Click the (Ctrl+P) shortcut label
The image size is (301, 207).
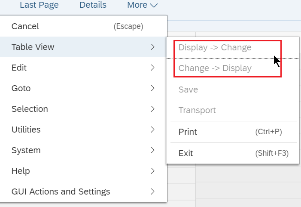pos(268,132)
